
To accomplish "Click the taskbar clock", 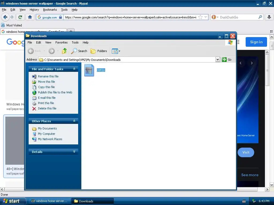I will tap(264, 201).
